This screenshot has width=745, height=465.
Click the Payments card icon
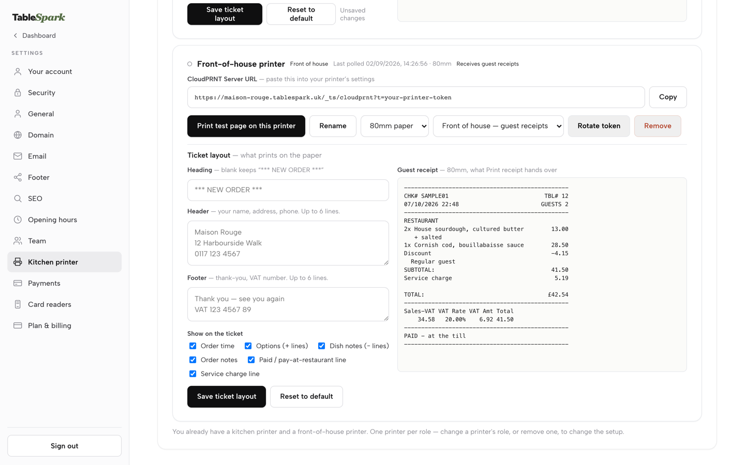click(x=18, y=284)
